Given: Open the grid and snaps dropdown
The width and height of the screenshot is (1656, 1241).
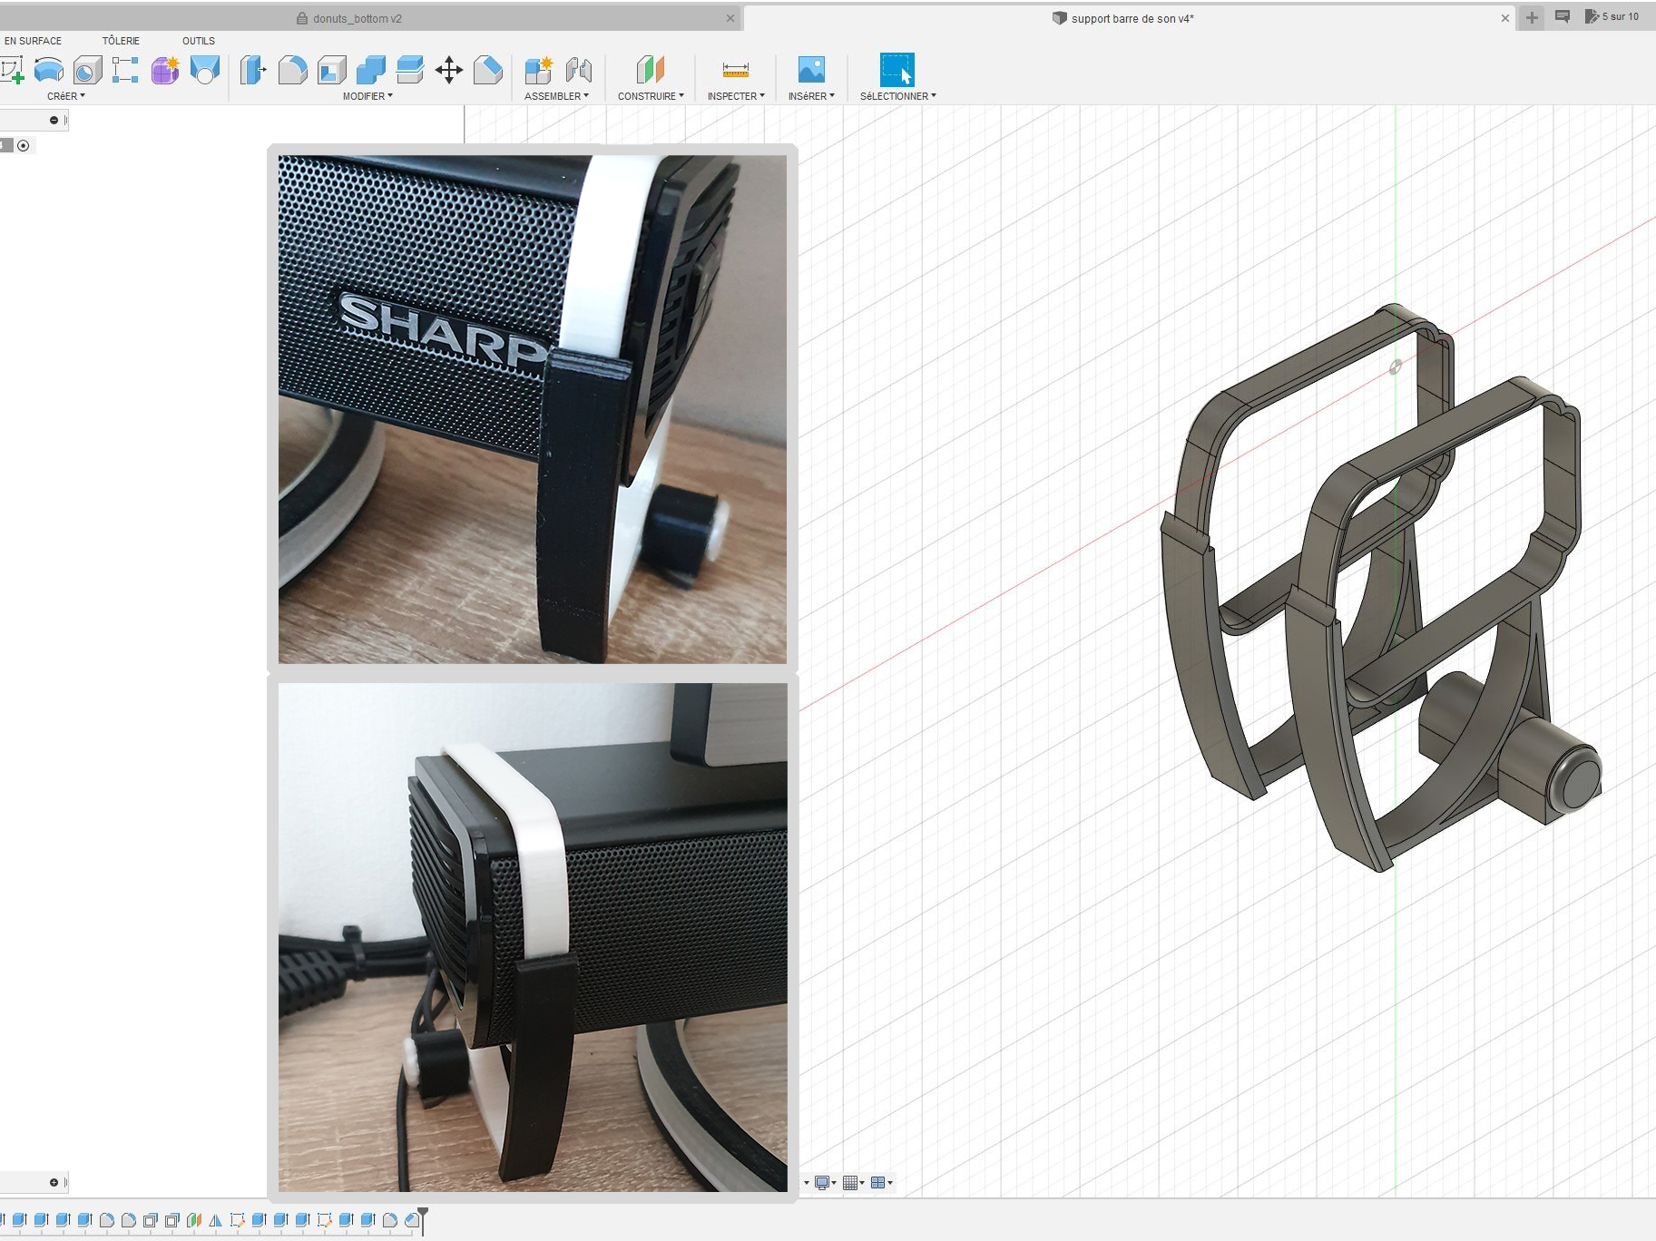Looking at the screenshot, I should 853,1182.
